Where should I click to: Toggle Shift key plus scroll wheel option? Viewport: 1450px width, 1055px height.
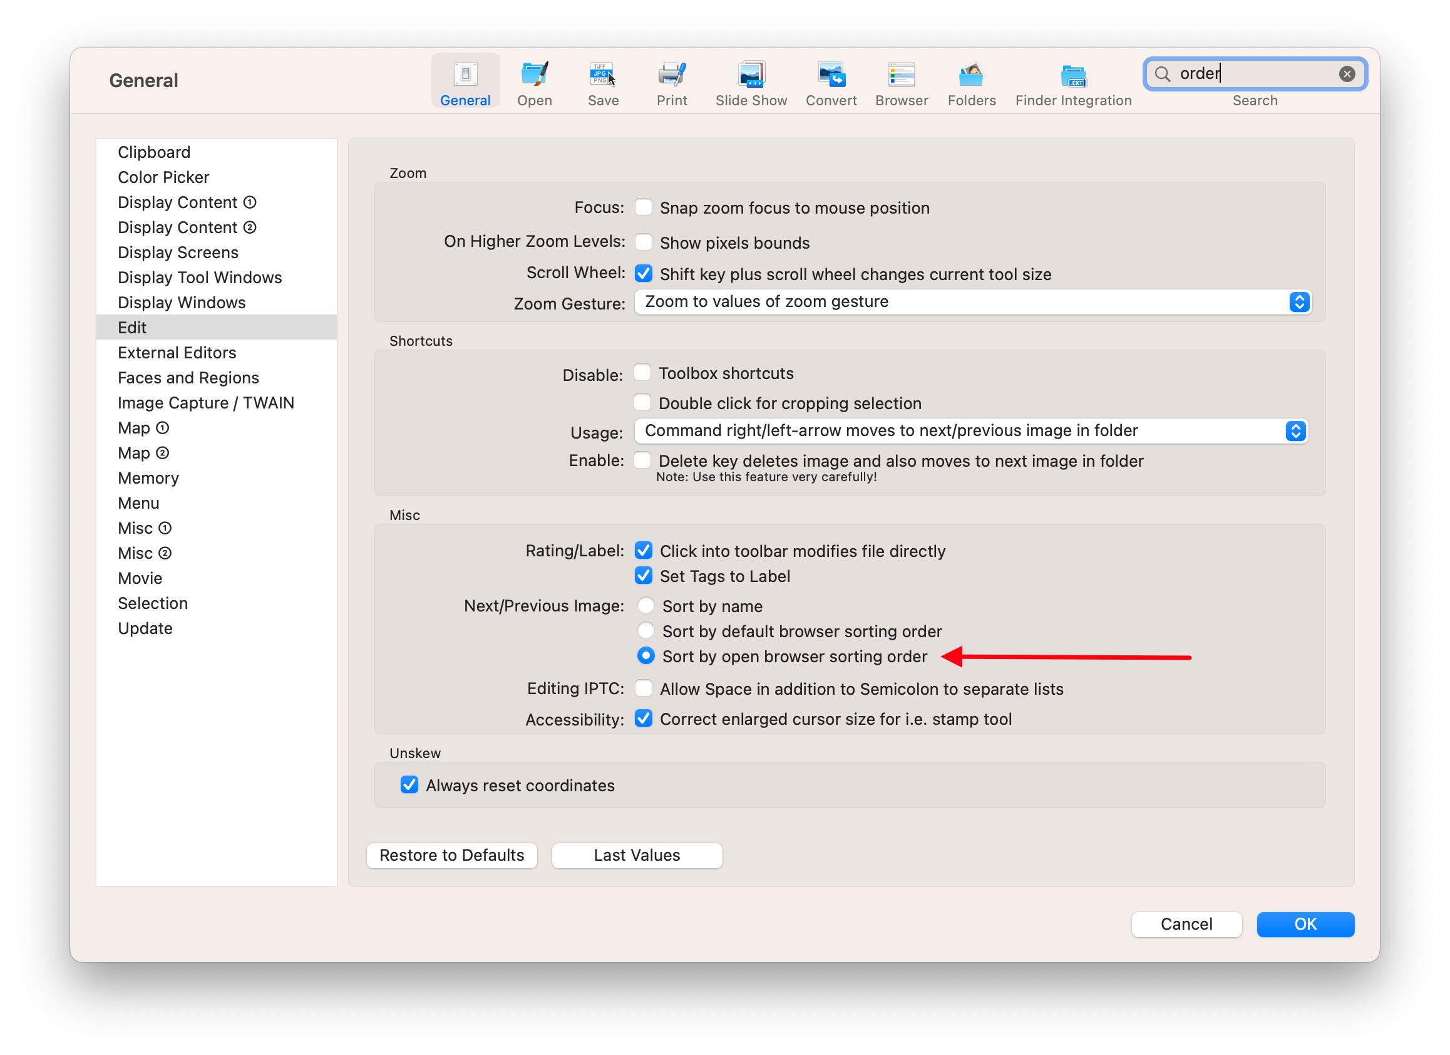coord(643,273)
